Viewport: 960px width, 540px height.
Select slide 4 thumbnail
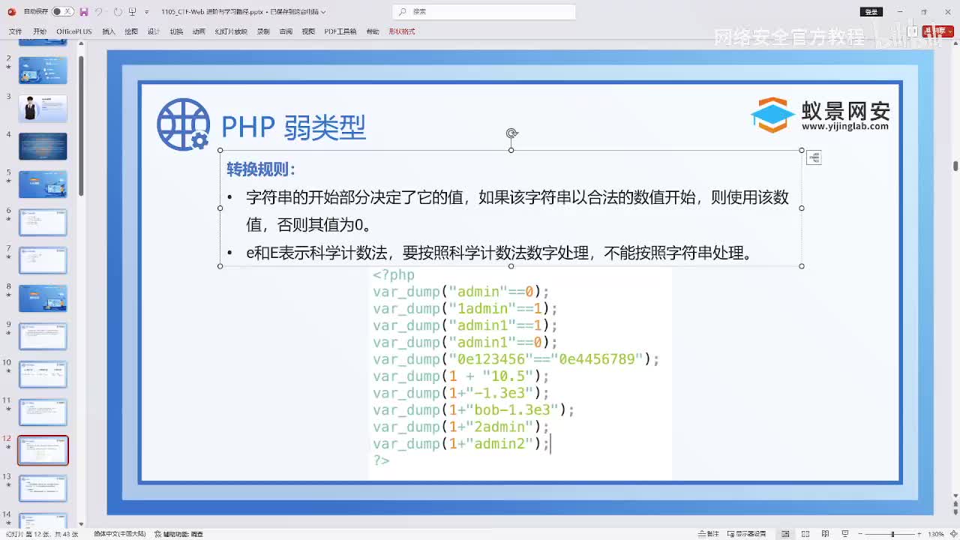pos(43,146)
